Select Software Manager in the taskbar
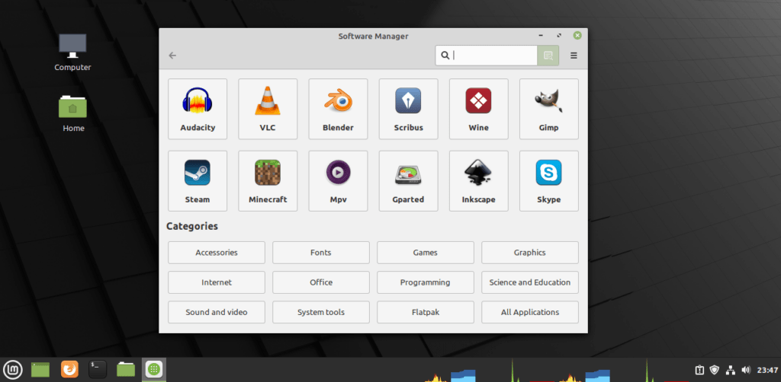 tap(154, 370)
